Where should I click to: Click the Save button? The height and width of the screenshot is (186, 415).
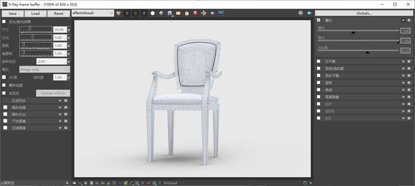coord(12,13)
